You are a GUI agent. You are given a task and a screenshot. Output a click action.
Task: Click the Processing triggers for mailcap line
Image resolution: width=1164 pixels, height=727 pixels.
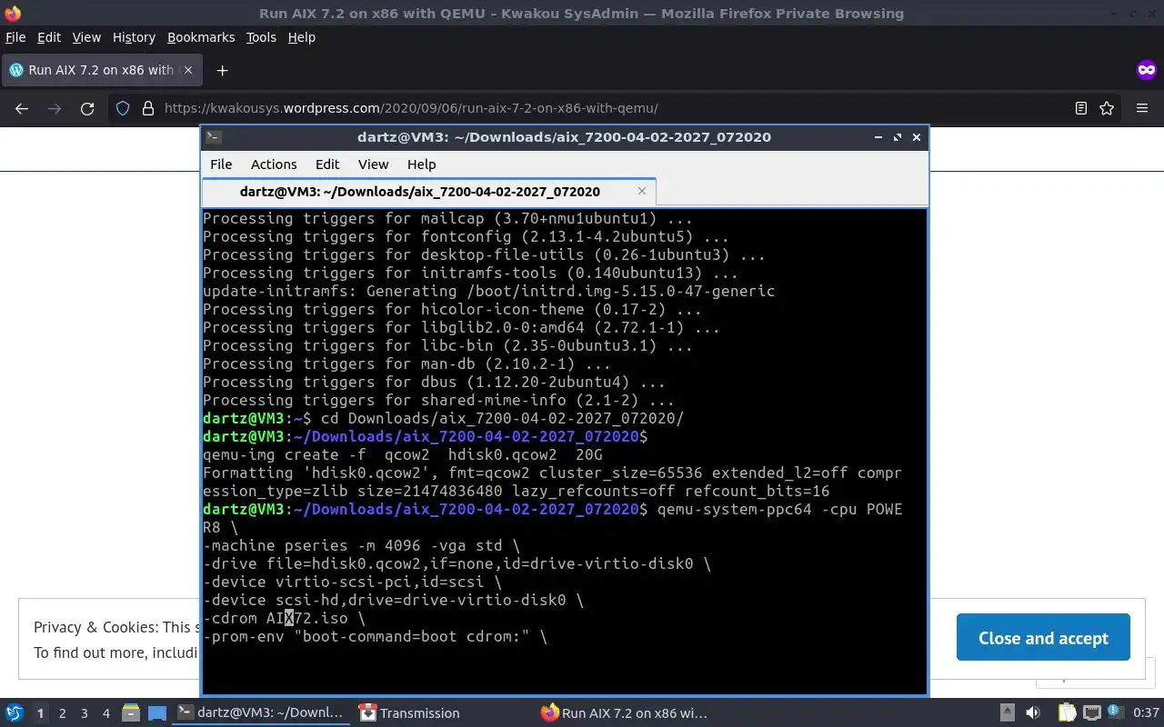(x=447, y=218)
